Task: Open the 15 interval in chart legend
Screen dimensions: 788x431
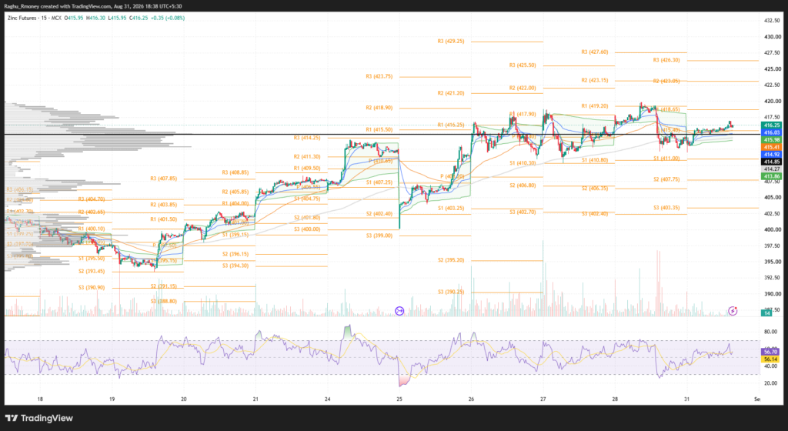Action: (44, 18)
